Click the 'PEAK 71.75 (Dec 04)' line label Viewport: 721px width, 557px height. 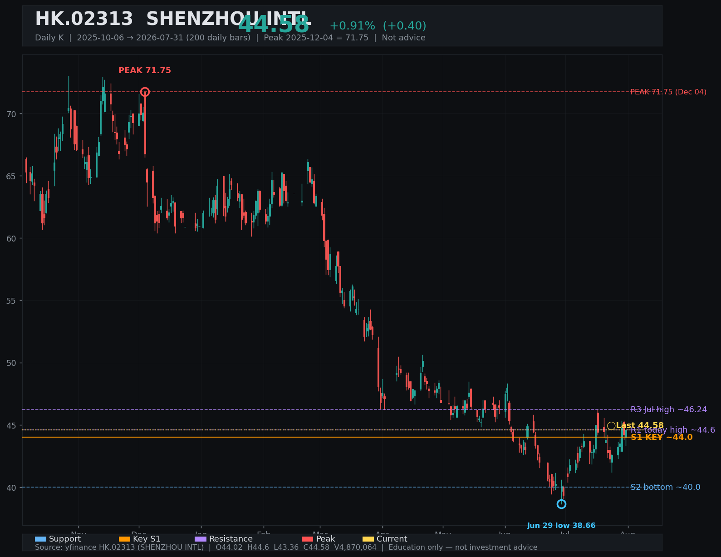tap(668, 92)
